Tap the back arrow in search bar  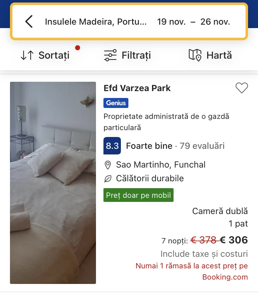(x=29, y=22)
